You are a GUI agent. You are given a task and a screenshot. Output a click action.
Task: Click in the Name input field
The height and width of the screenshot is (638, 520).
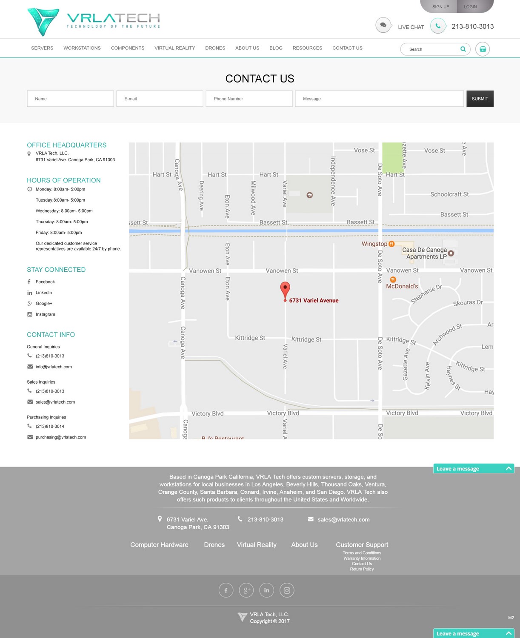[70, 99]
